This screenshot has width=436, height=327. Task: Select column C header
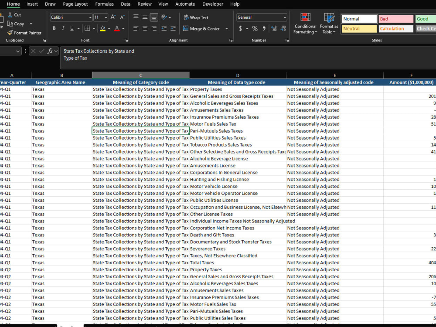click(141, 75)
